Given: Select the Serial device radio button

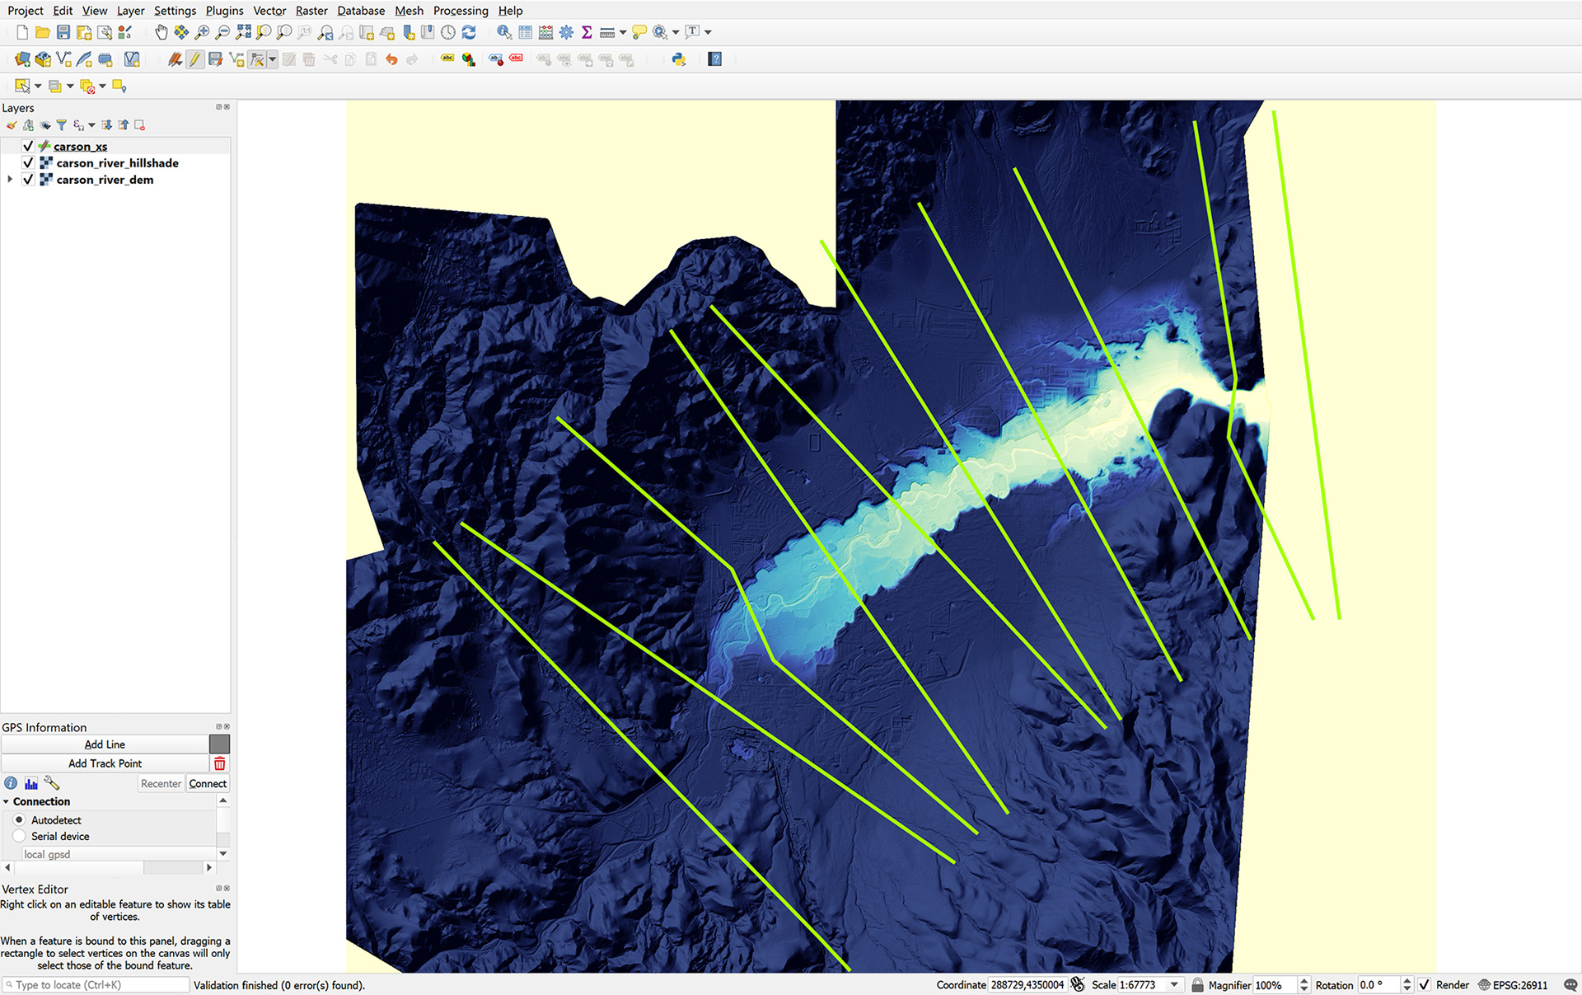Looking at the screenshot, I should point(19,836).
